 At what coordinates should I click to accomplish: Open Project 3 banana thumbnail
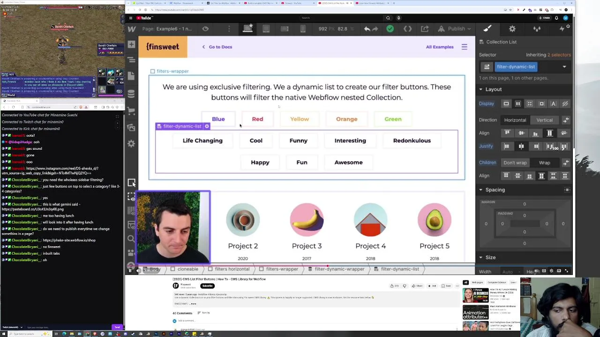307,220
